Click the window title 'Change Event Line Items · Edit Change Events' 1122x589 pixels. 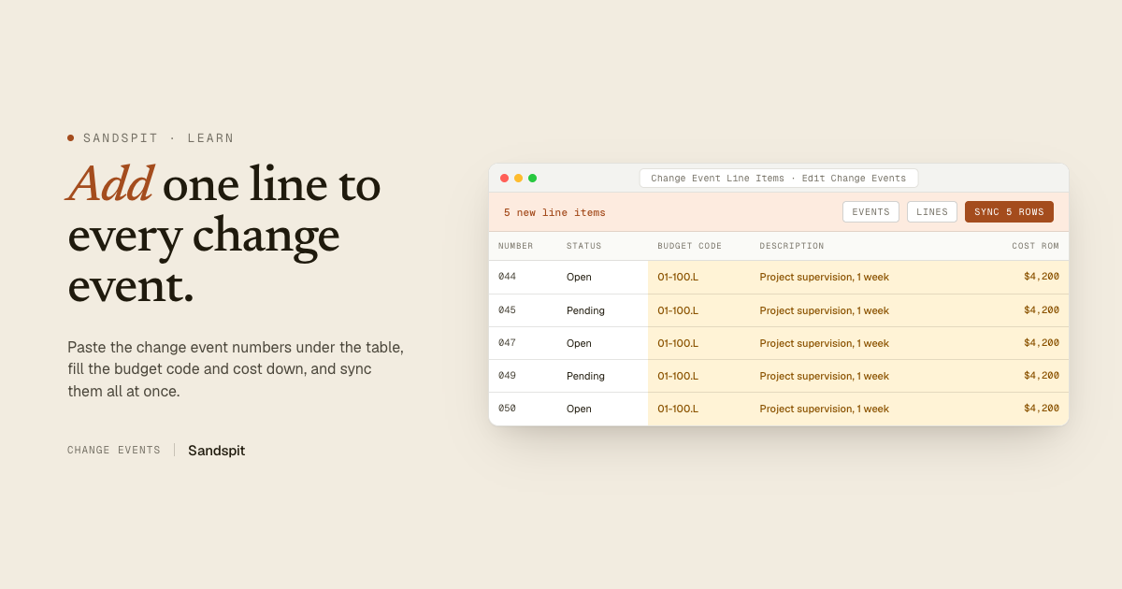click(779, 178)
